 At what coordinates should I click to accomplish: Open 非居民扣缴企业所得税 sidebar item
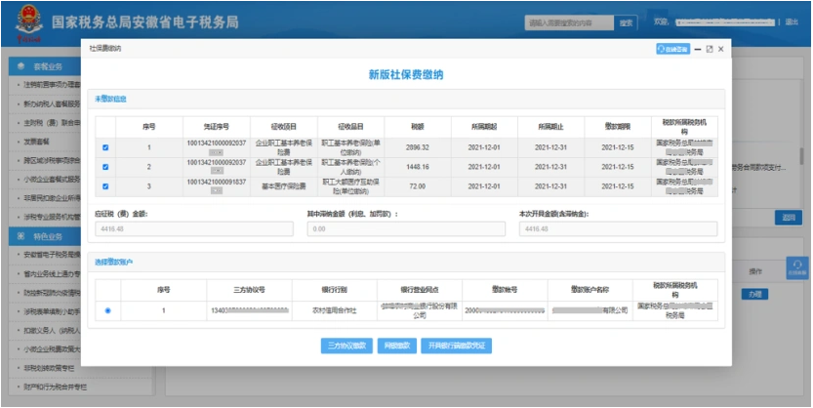tap(52, 198)
